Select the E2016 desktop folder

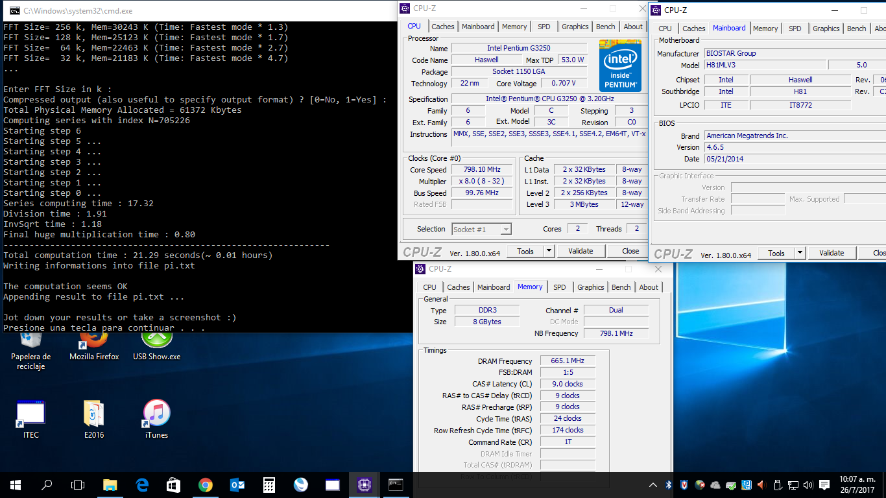pyautogui.click(x=94, y=420)
